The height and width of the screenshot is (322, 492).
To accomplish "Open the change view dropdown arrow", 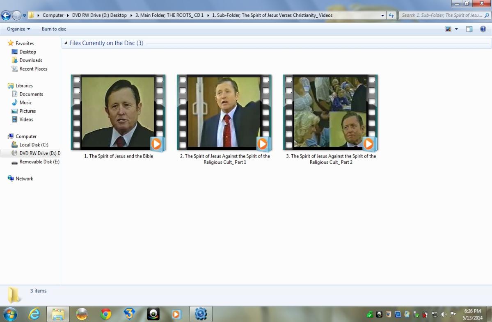I will 456,29.
